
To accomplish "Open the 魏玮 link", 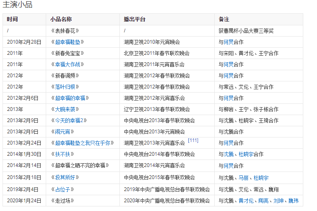I will click(x=293, y=201).
